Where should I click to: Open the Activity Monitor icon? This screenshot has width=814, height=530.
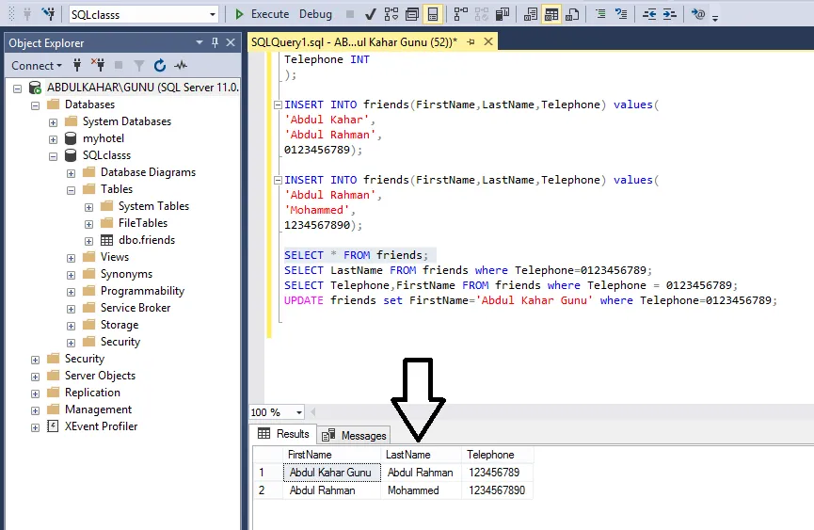[181, 65]
